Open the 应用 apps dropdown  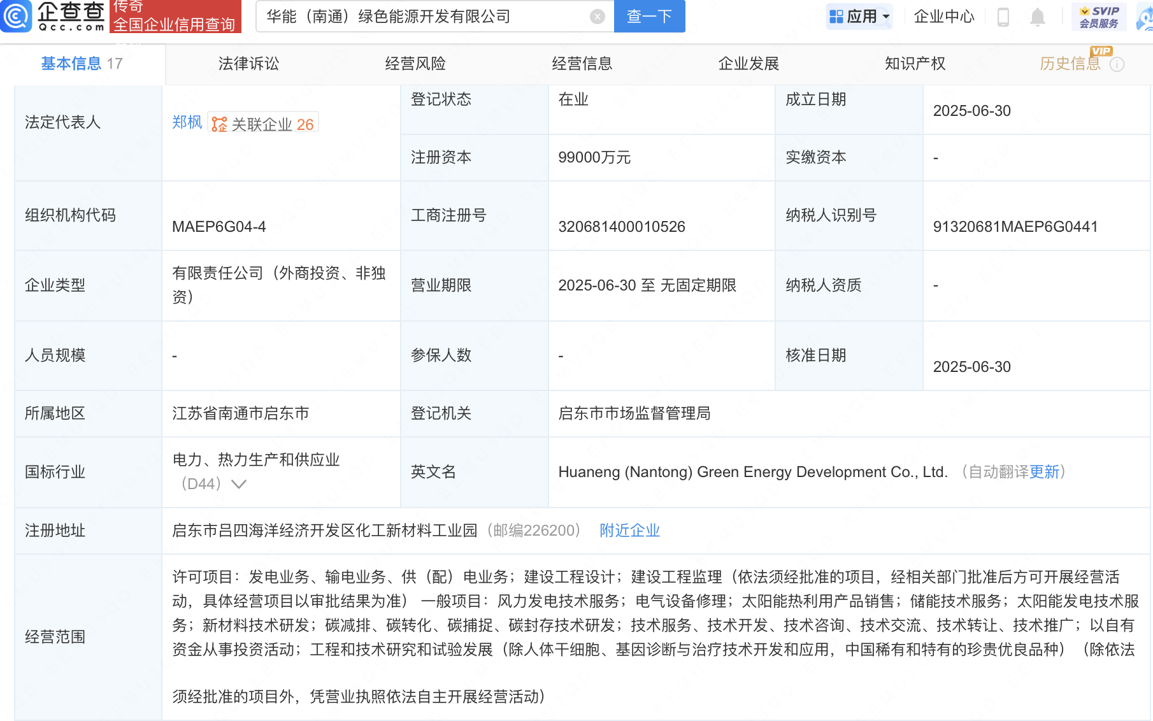[x=859, y=17]
